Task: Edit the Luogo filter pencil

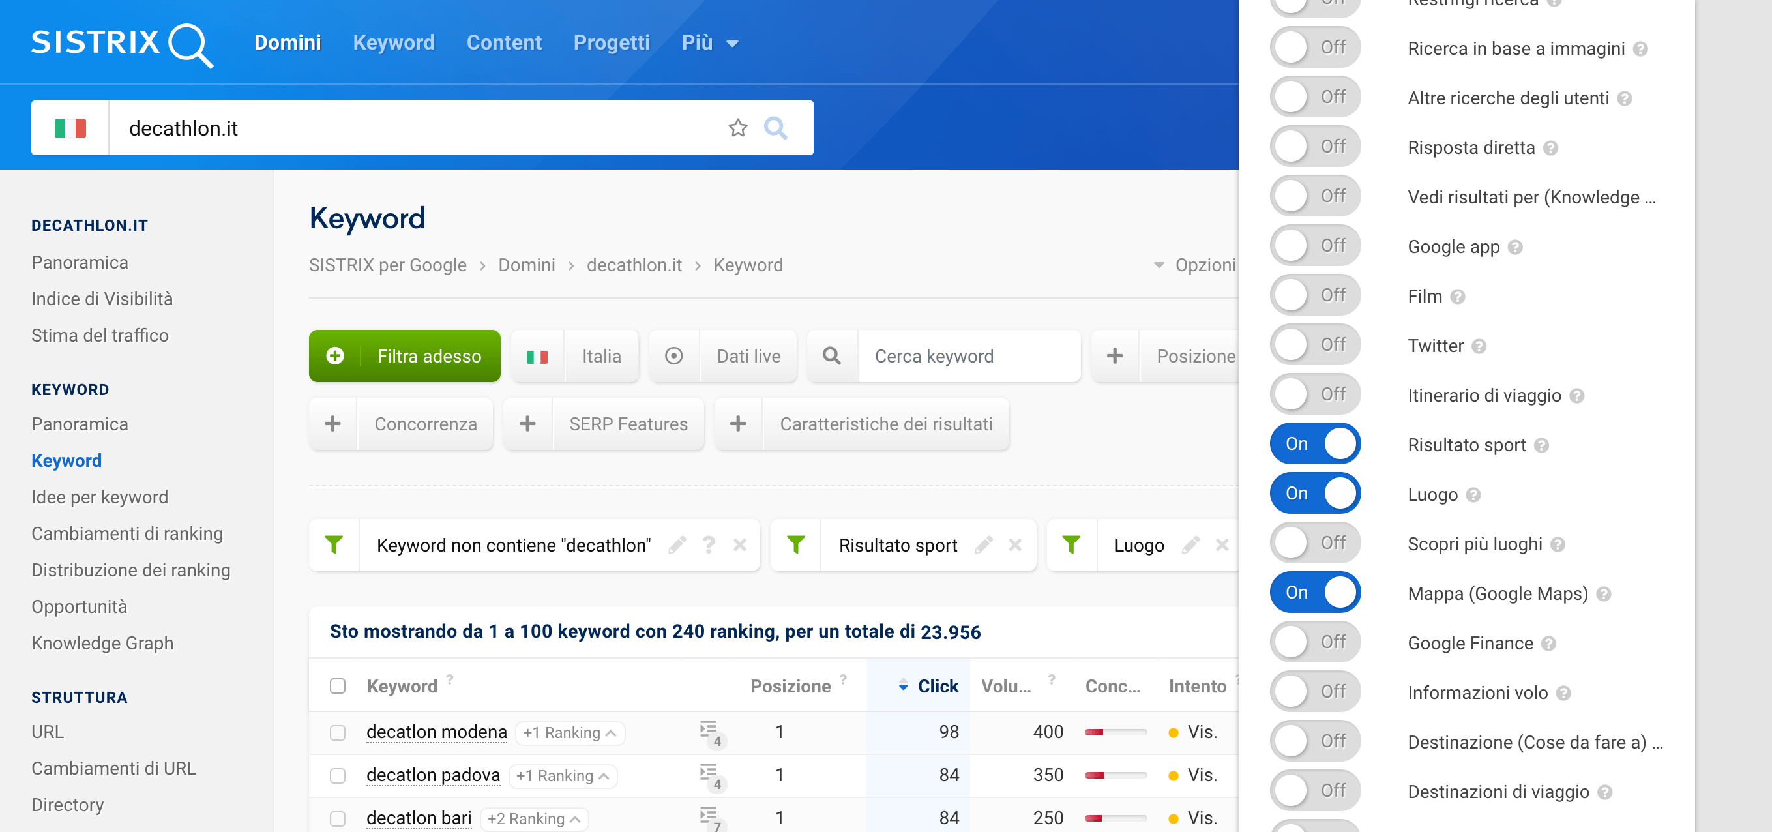Action: (x=1190, y=545)
